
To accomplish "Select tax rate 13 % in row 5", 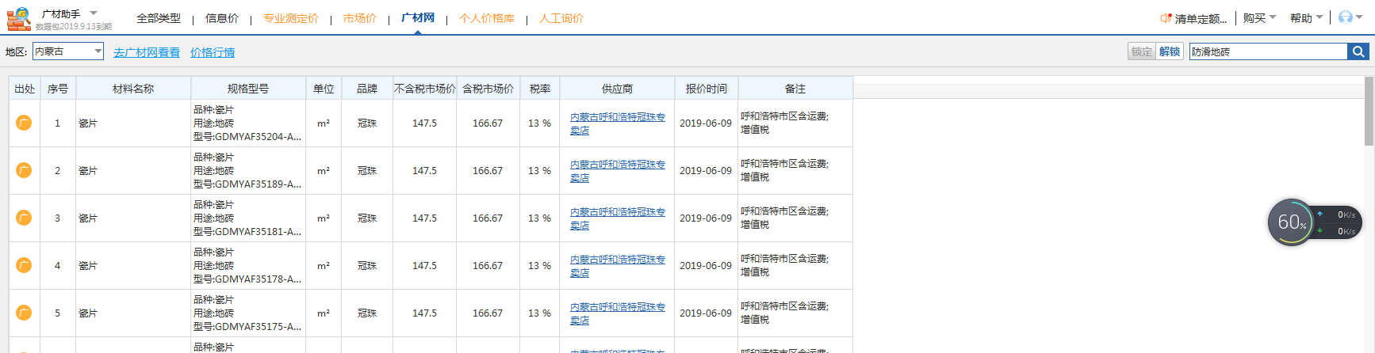I will tap(539, 313).
